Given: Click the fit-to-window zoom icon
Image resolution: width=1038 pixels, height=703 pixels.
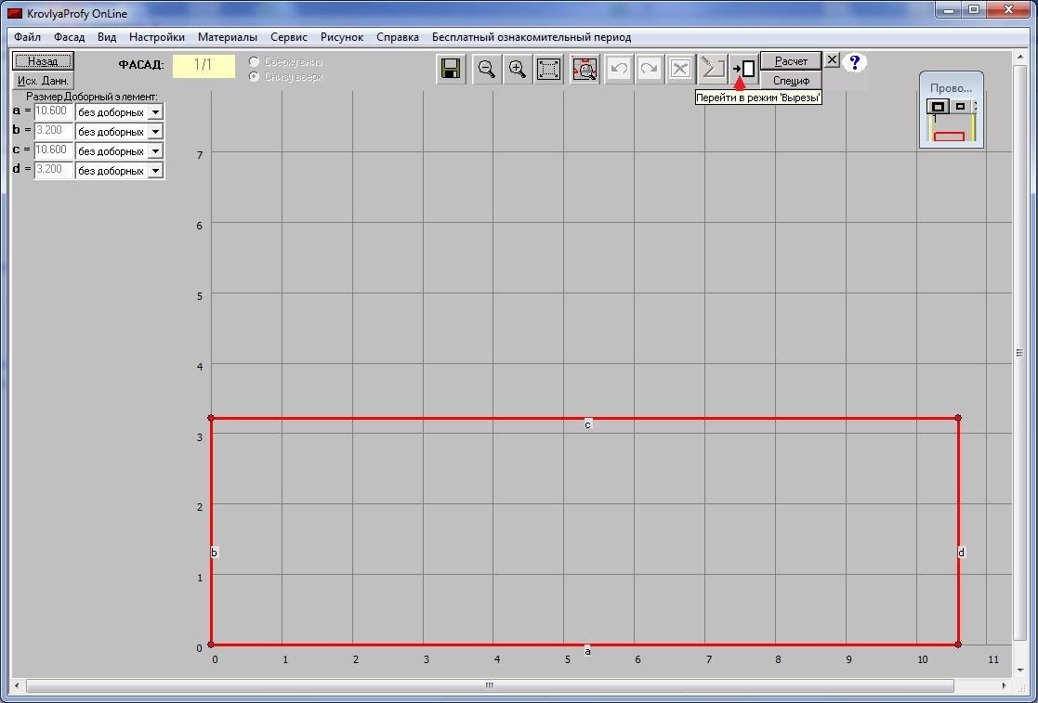Looking at the screenshot, I should (x=549, y=70).
